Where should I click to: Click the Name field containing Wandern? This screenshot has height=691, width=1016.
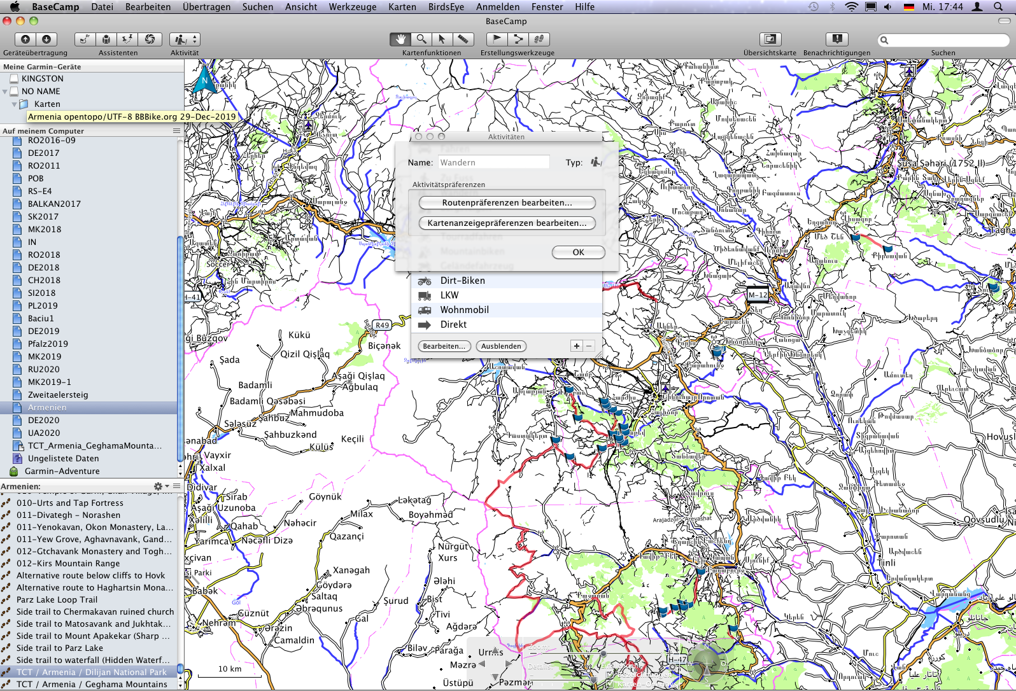[493, 162]
